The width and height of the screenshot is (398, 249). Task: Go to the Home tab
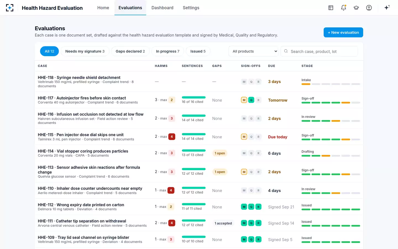pos(103,8)
